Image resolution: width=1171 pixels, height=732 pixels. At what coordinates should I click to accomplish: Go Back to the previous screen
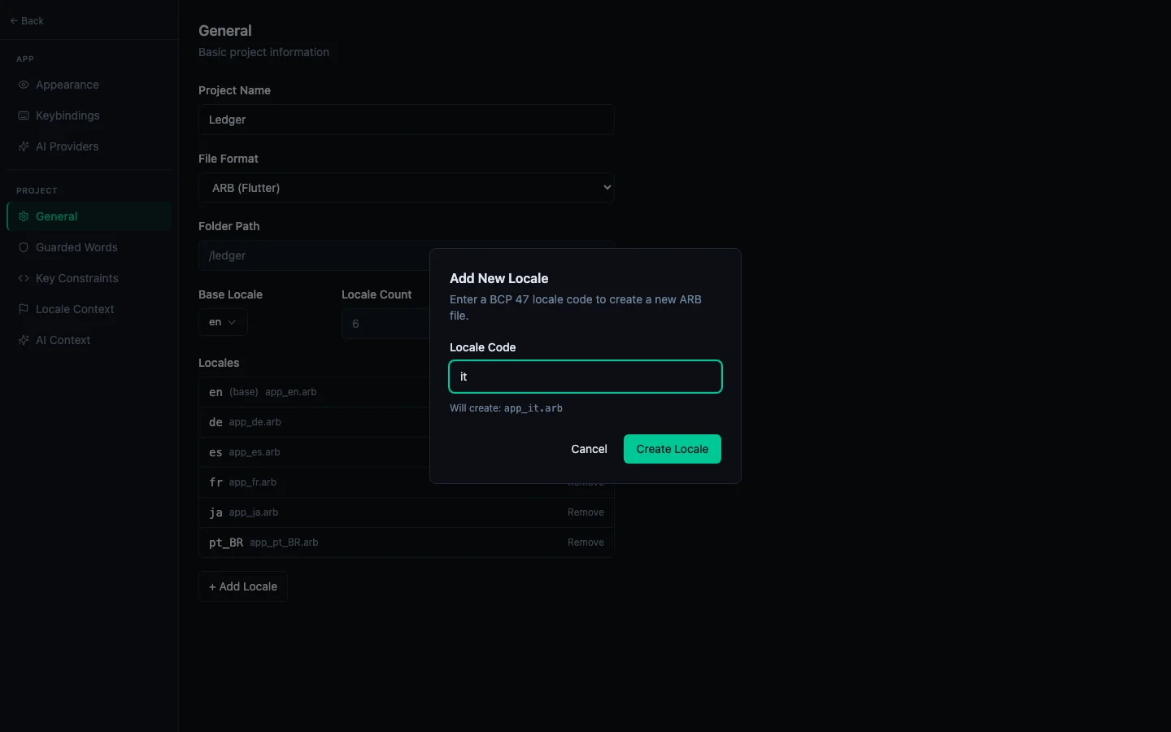(27, 21)
